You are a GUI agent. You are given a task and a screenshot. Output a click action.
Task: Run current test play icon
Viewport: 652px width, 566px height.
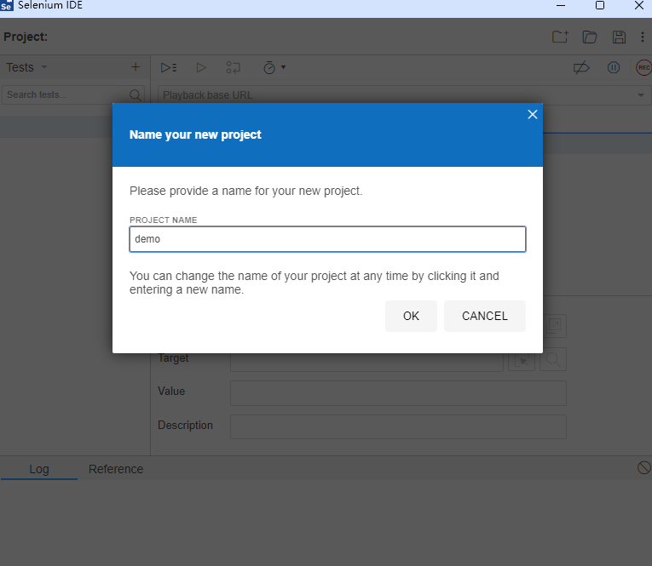point(201,67)
